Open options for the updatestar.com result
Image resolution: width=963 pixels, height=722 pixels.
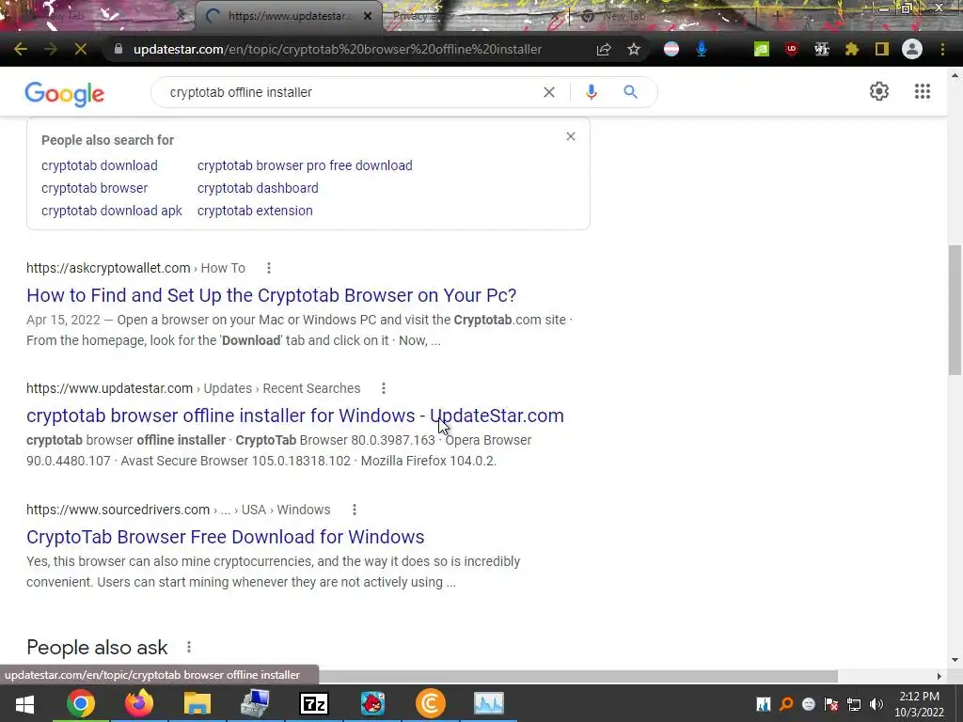click(x=384, y=388)
